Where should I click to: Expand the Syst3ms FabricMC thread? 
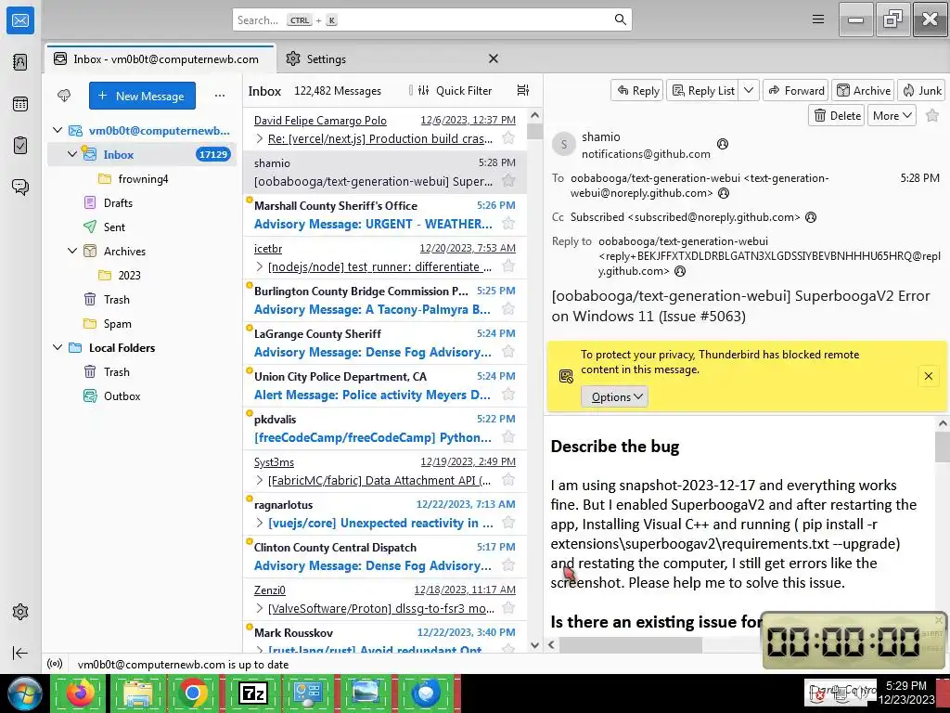(x=260, y=480)
